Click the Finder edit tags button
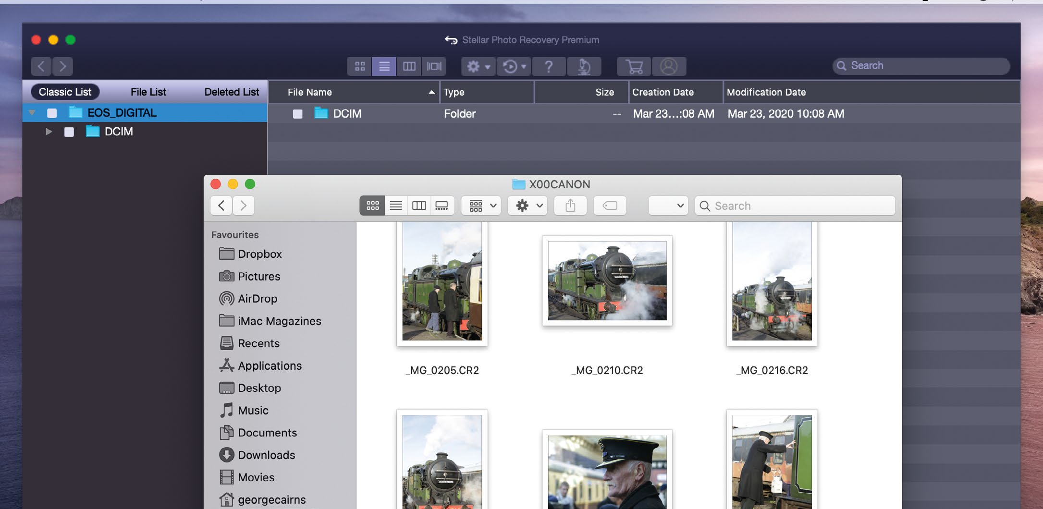This screenshot has height=509, width=1043. coord(610,206)
